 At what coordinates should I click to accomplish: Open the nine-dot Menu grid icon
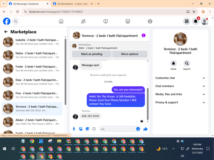[187, 21]
